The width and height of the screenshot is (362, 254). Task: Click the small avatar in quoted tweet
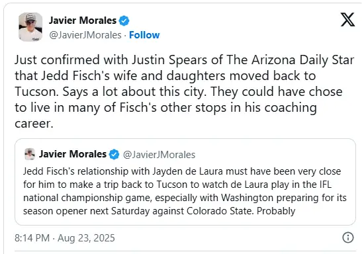30,154
